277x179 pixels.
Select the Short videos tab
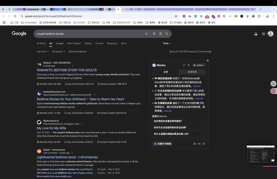74,43
